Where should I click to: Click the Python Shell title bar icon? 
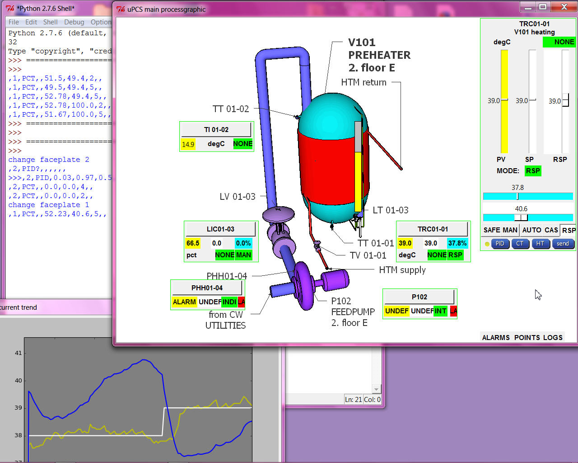(10, 8)
